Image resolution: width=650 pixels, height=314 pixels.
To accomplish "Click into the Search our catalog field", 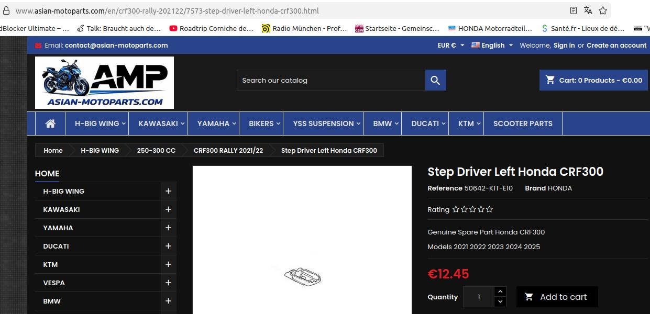I will coord(331,80).
